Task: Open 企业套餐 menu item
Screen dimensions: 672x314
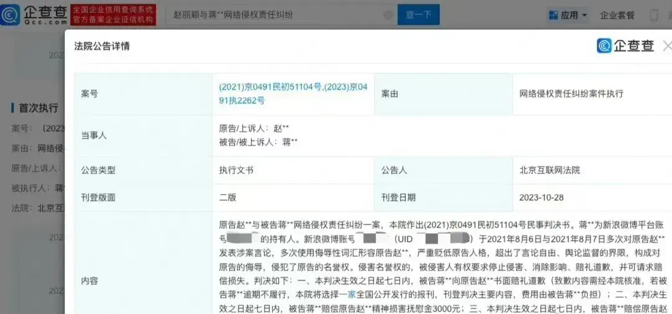Action: click(617, 16)
